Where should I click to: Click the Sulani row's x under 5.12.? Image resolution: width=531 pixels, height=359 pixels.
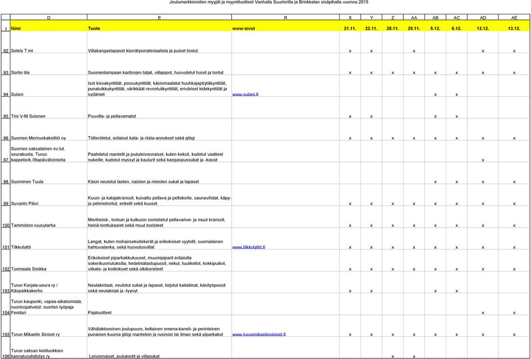click(435, 95)
